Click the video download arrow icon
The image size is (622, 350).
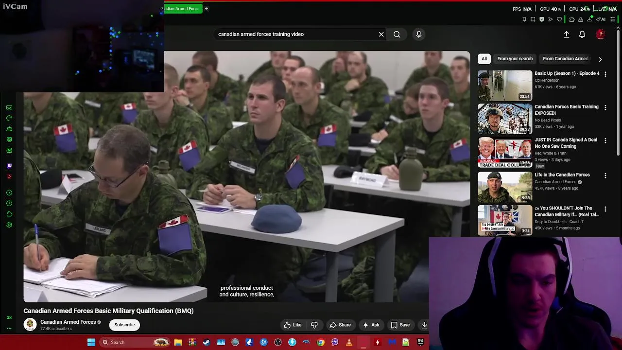(x=424, y=325)
